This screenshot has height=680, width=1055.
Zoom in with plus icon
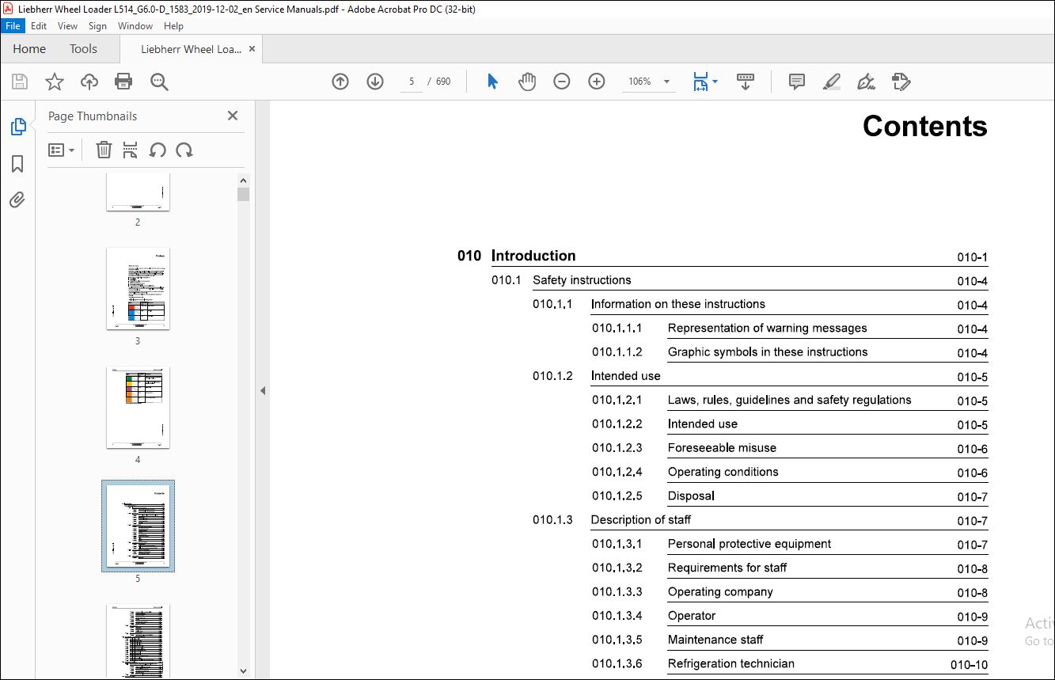[597, 82]
